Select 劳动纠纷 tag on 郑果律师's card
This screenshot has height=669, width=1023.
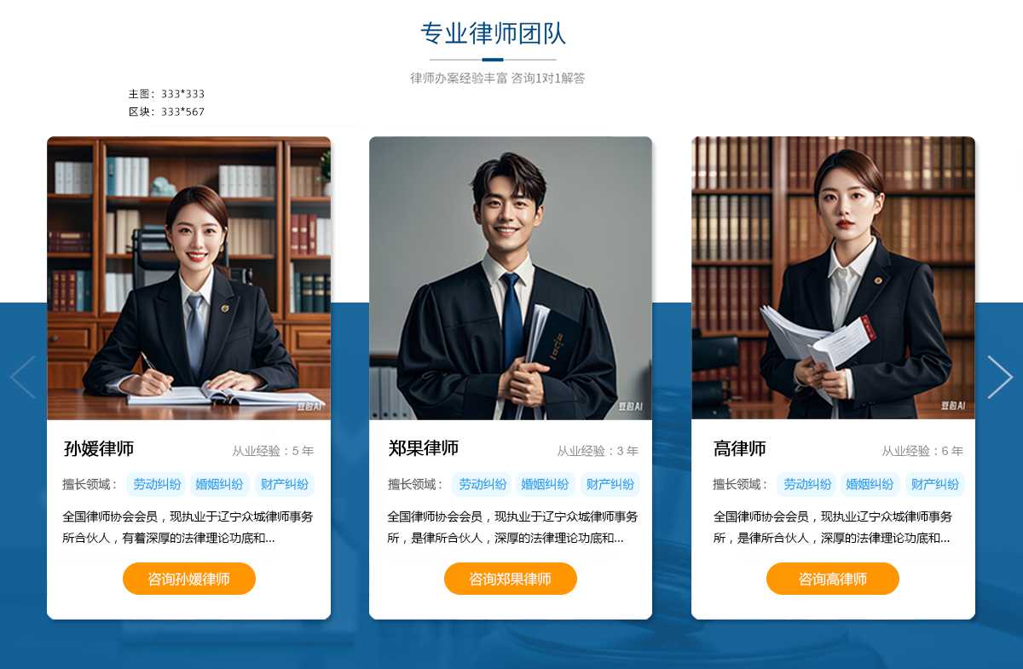[x=482, y=484]
